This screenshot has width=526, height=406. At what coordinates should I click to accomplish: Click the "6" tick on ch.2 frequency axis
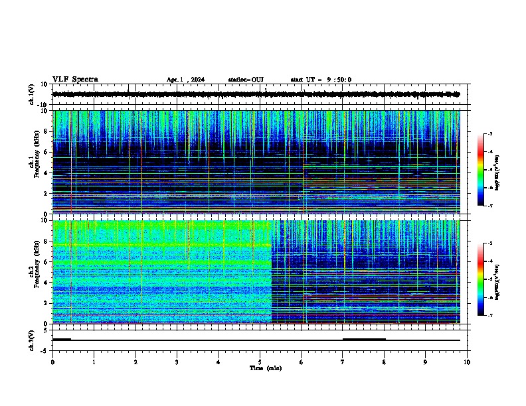point(46,262)
